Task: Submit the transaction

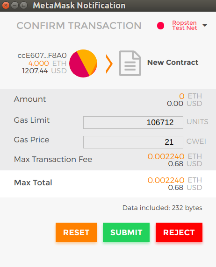Action: pos(126,232)
